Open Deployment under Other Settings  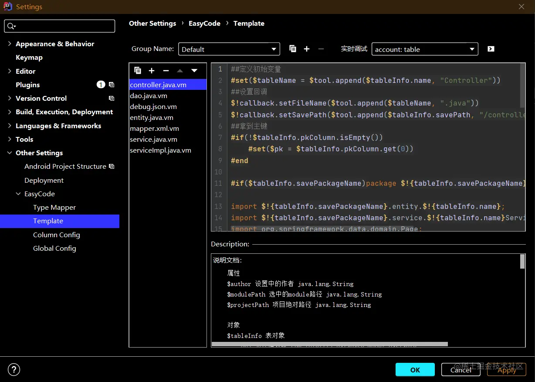44,180
